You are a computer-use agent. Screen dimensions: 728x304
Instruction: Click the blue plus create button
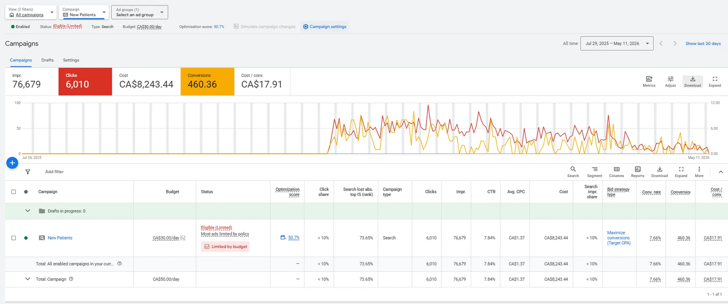click(x=12, y=163)
